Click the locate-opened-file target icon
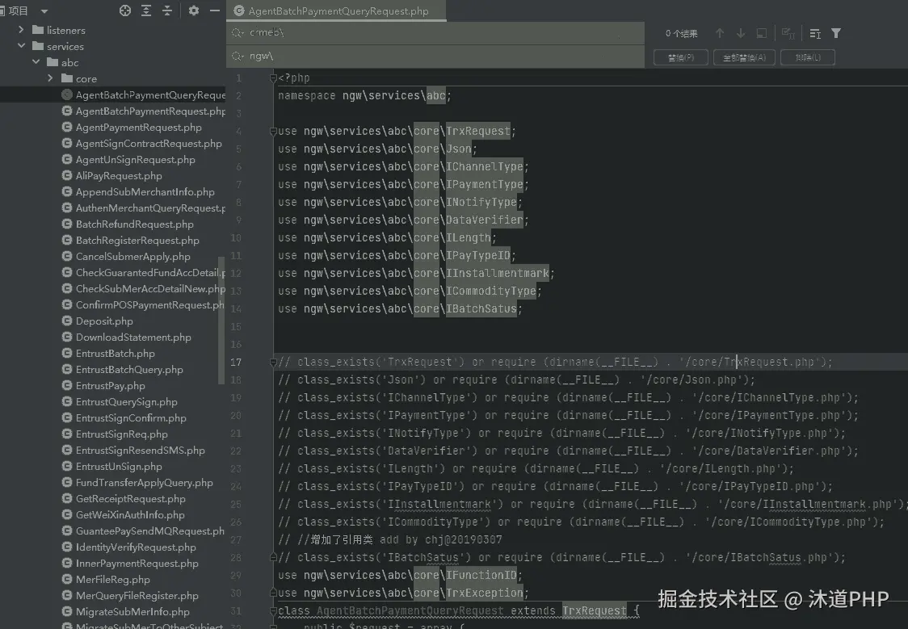The width and height of the screenshot is (908, 629). pyautogui.click(x=125, y=10)
